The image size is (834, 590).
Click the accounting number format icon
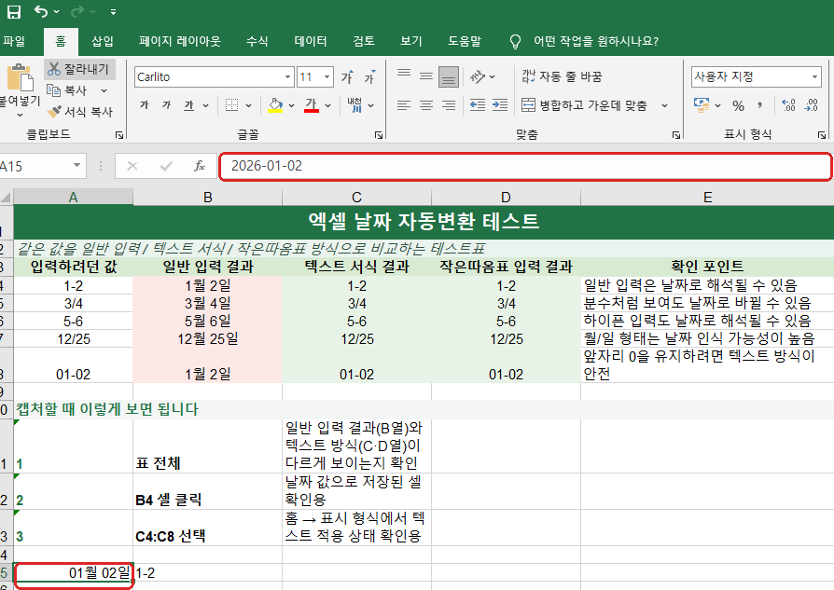702,105
